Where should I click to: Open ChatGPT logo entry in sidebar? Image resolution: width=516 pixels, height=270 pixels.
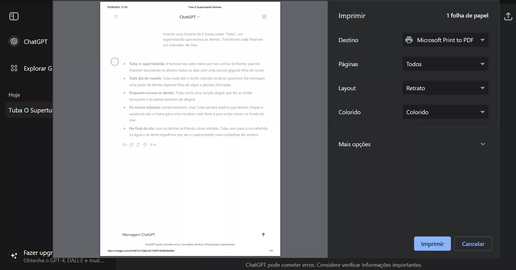14,42
